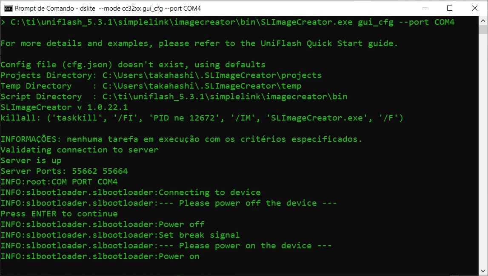Open the Command Prompt system menu icon

coord(8,8)
